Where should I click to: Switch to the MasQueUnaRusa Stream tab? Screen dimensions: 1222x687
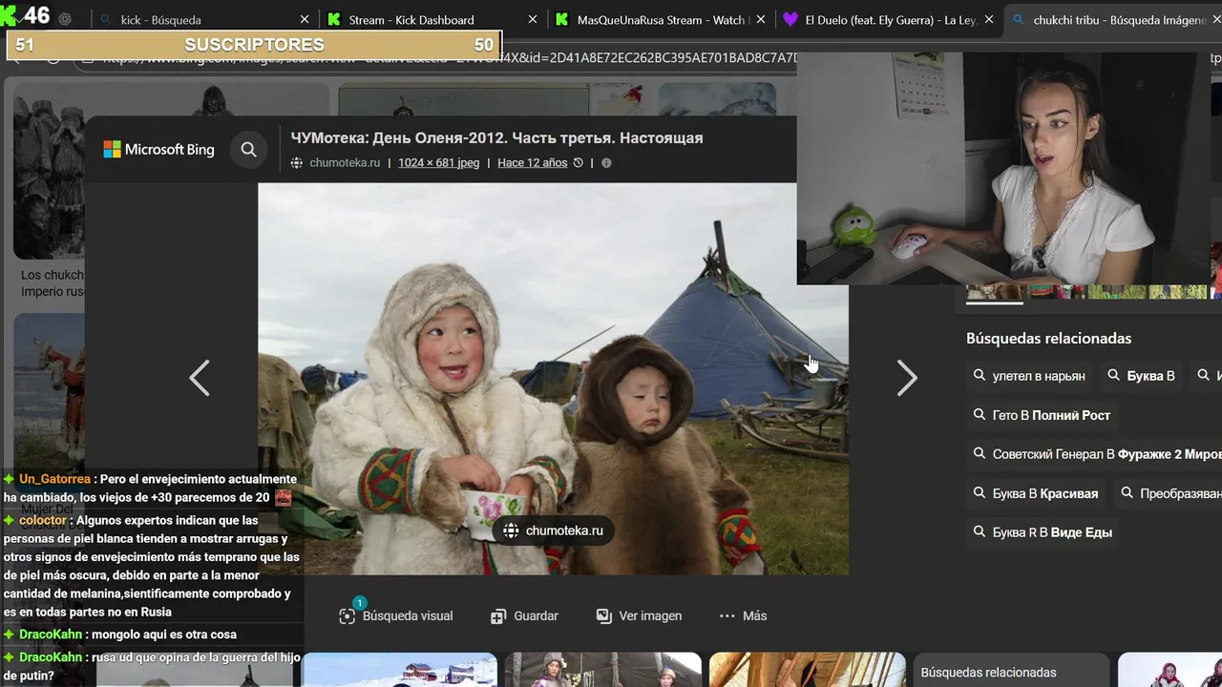[661, 19]
